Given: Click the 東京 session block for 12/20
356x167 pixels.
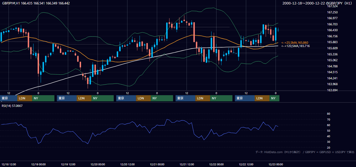Looking at the screenshot, I should pos(126,98).
